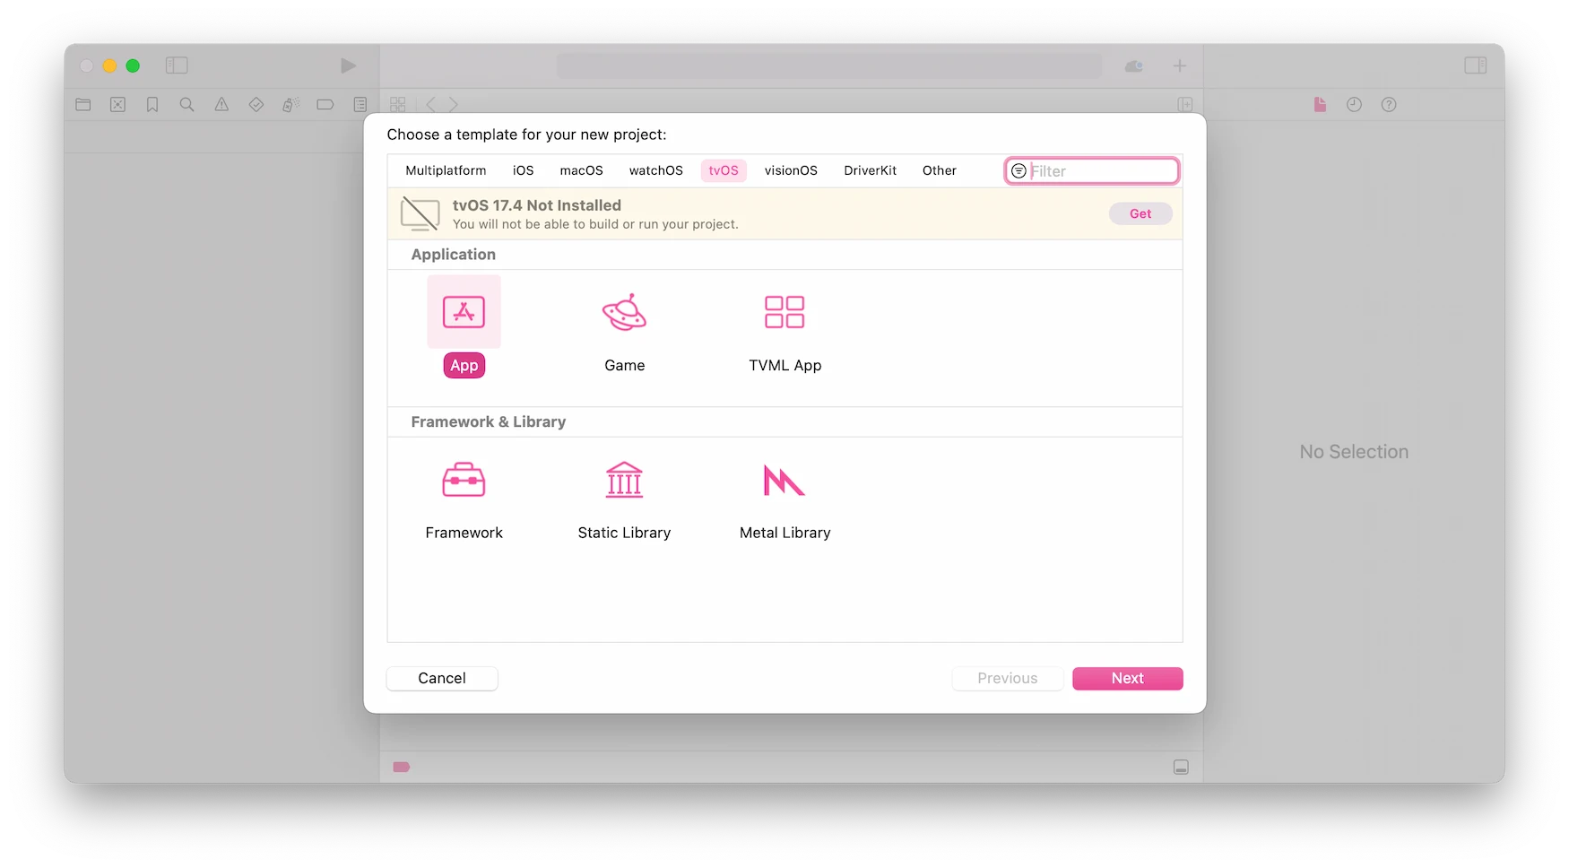The image size is (1569, 868).
Task: Select the Bookmark navigator icon
Action: tap(152, 105)
